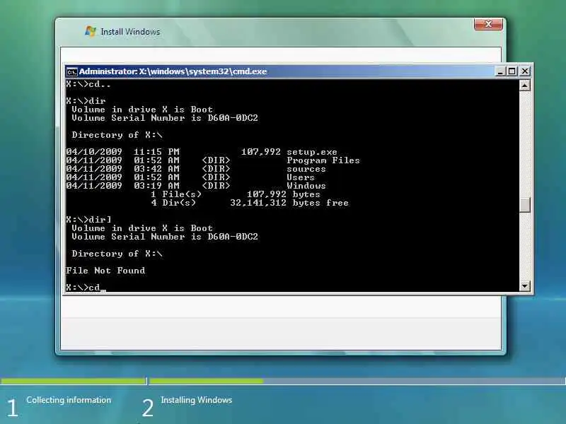Minimize the cmd.exe console window
566x424 pixels.
click(500, 71)
